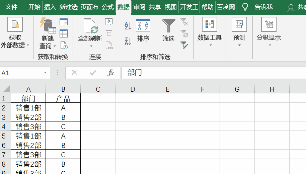Switch to the 开发工具 tab
Viewport: 306px width, 174px height.
tap(189, 7)
